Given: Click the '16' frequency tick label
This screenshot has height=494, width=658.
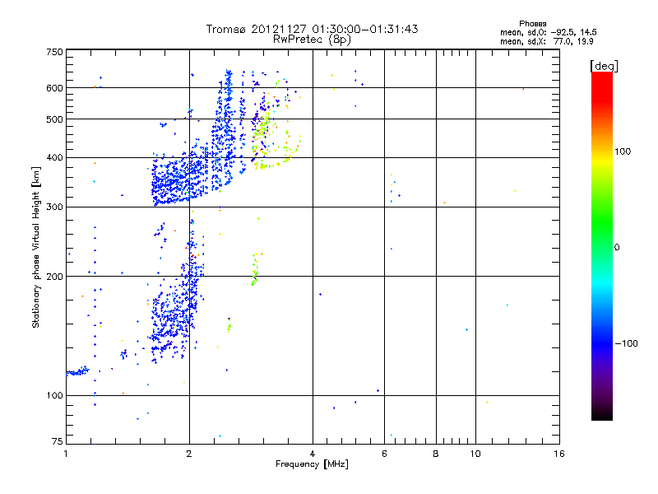Looking at the screenshot, I should point(559,454).
